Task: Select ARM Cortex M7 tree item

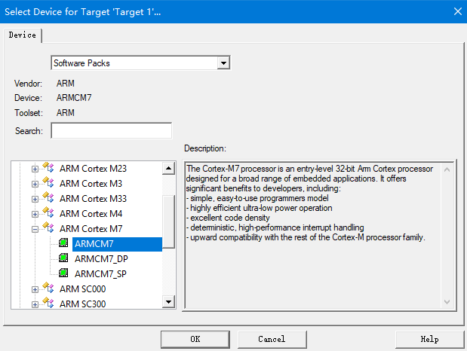Action: tap(91, 229)
